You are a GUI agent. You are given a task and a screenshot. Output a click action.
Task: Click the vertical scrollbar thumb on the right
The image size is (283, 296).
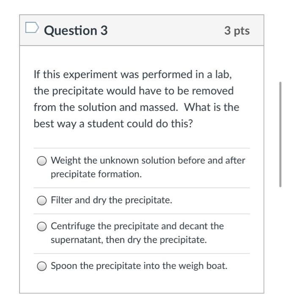[x=280, y=134]
